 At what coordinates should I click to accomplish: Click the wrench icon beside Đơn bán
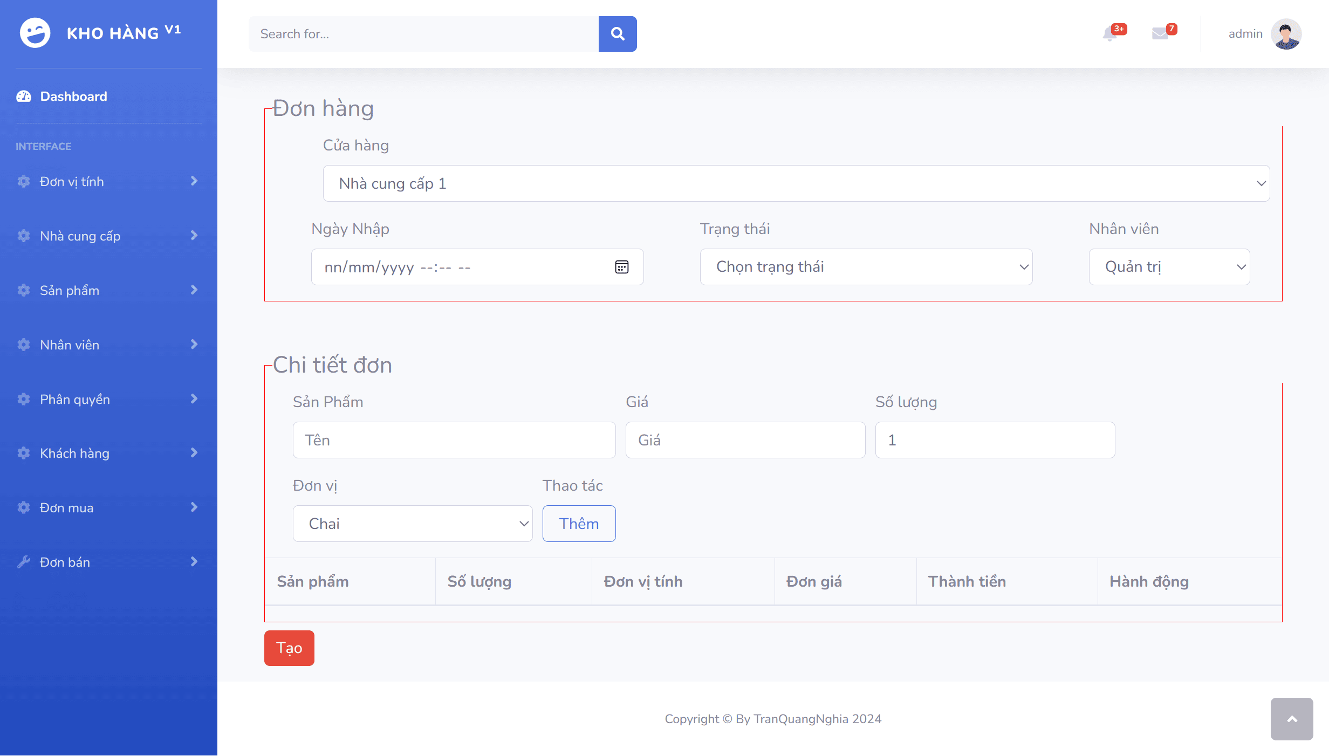(x=24, y=562)
